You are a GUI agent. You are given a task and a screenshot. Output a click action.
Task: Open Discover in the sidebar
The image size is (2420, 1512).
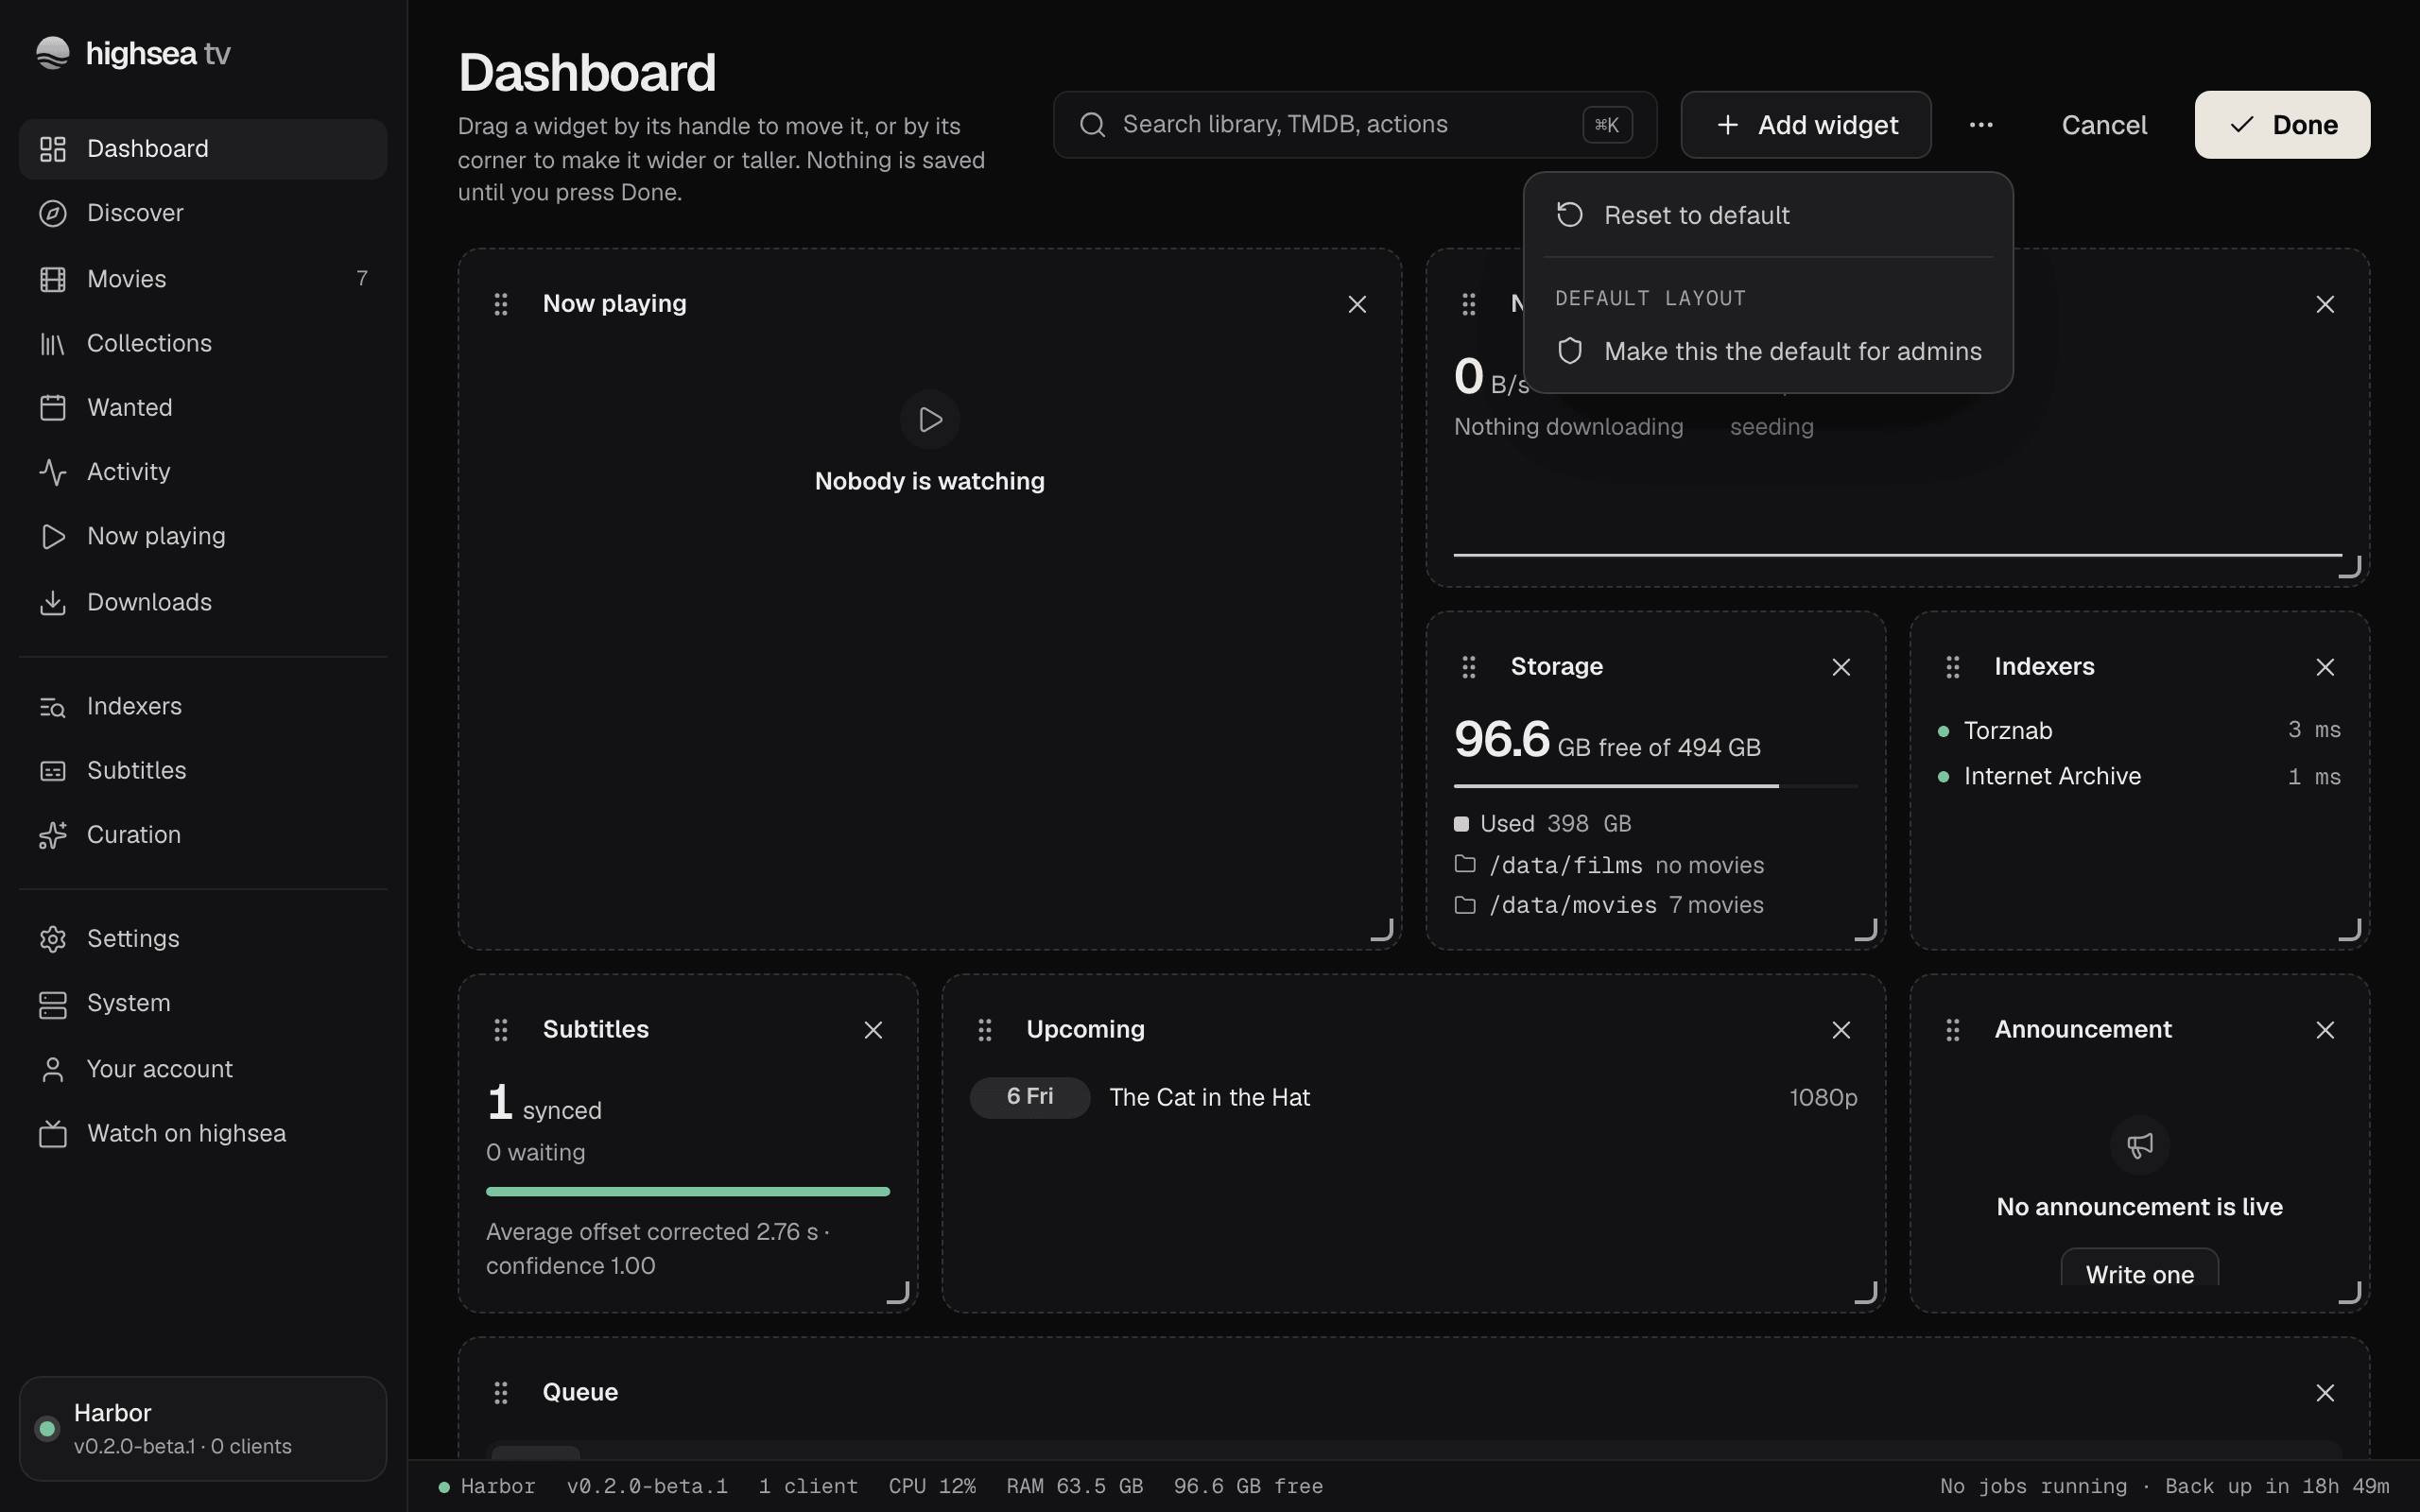point(203,214)
